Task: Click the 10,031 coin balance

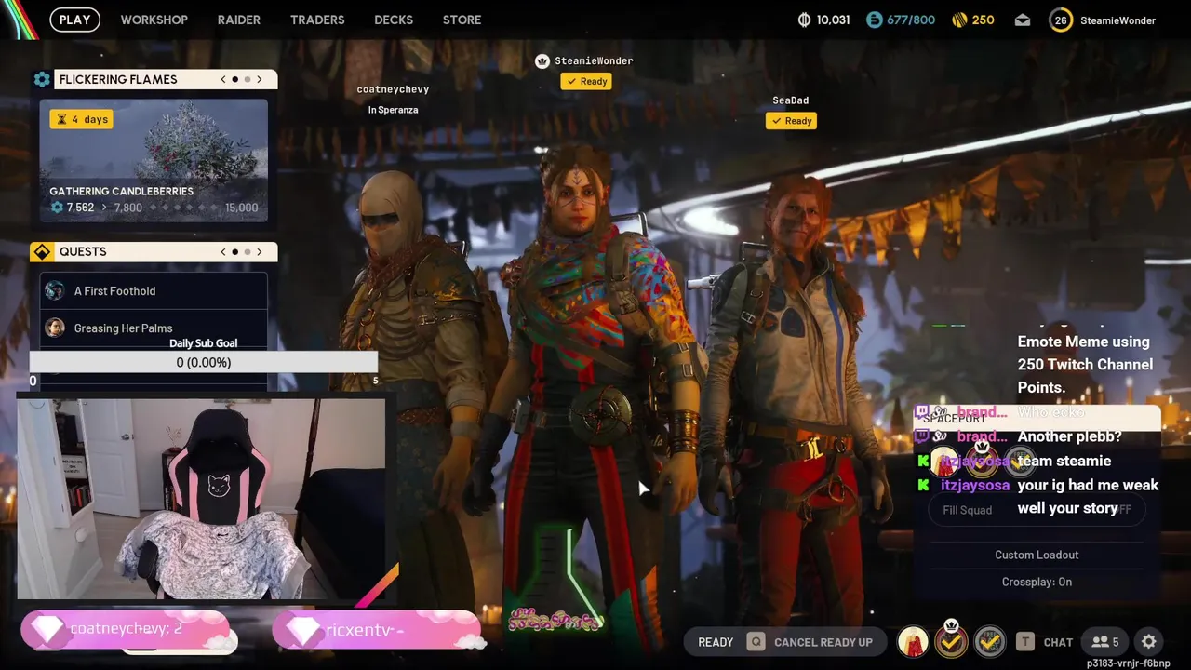Action: click(833, 20)
